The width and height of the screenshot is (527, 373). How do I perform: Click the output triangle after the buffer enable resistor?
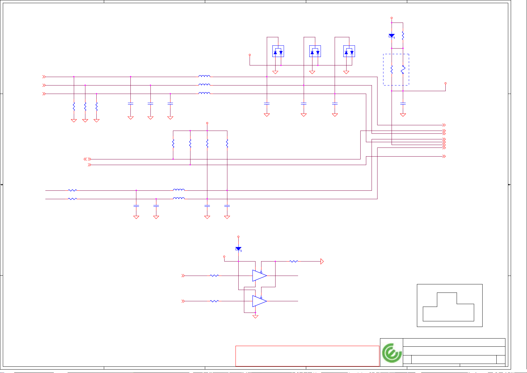point(322,261)
